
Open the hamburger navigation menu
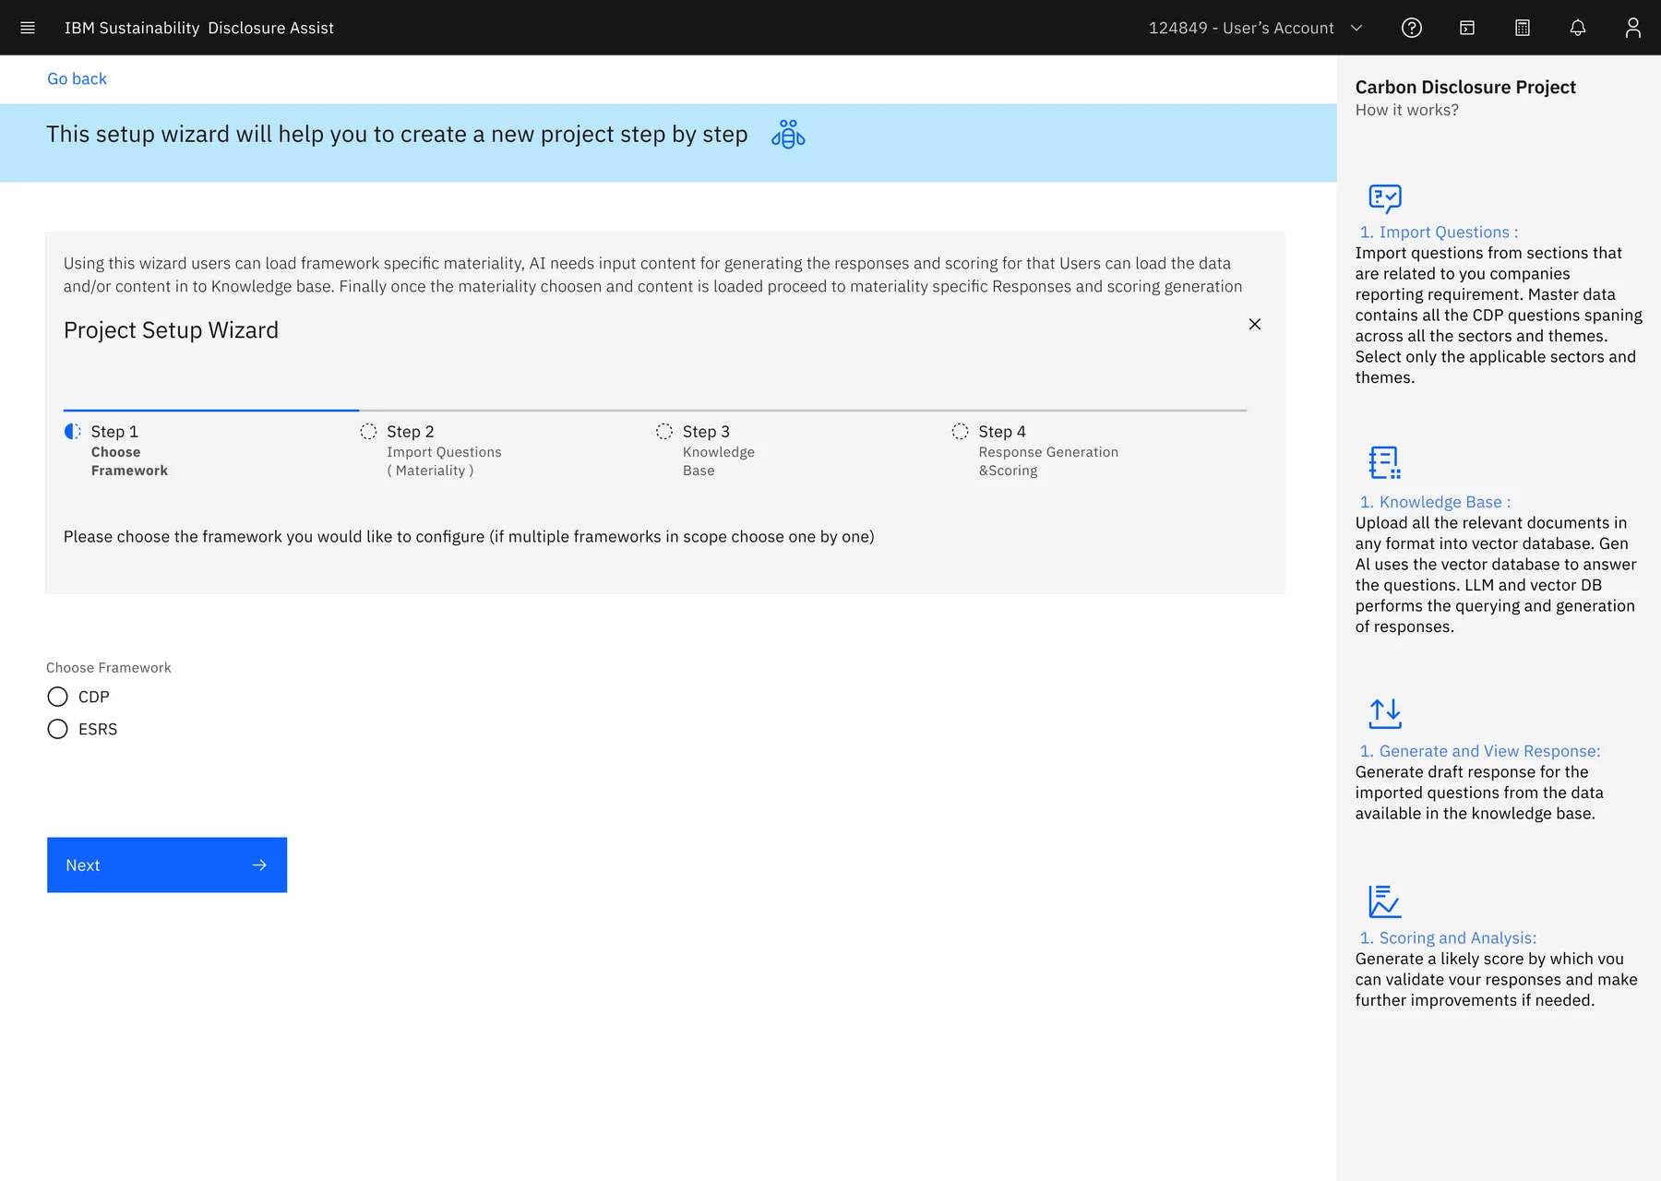click(28, 28)
